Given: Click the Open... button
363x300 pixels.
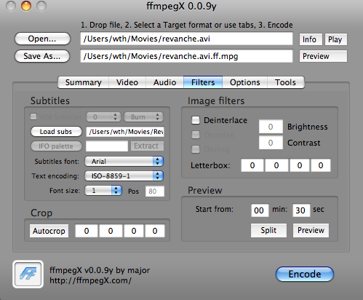Looking at the screenshot, I should (42, 39).
